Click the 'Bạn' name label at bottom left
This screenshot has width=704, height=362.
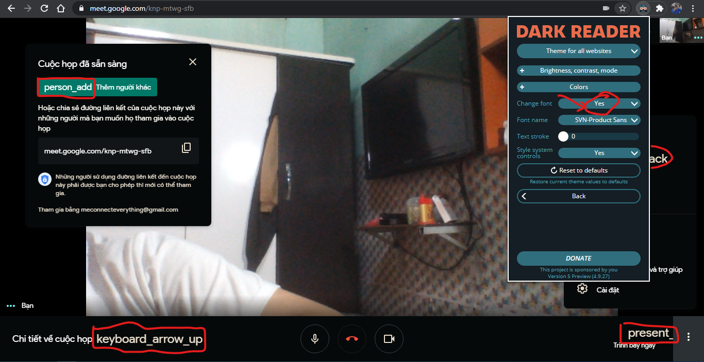[x=27, y=305]
